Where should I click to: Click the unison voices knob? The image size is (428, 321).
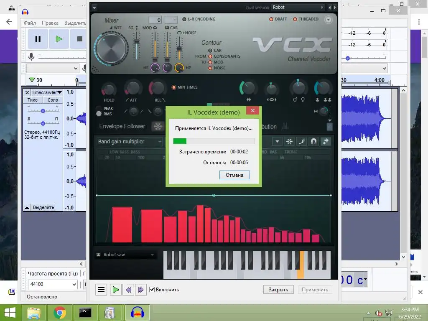pyautogui.click(x=323, y=88)
